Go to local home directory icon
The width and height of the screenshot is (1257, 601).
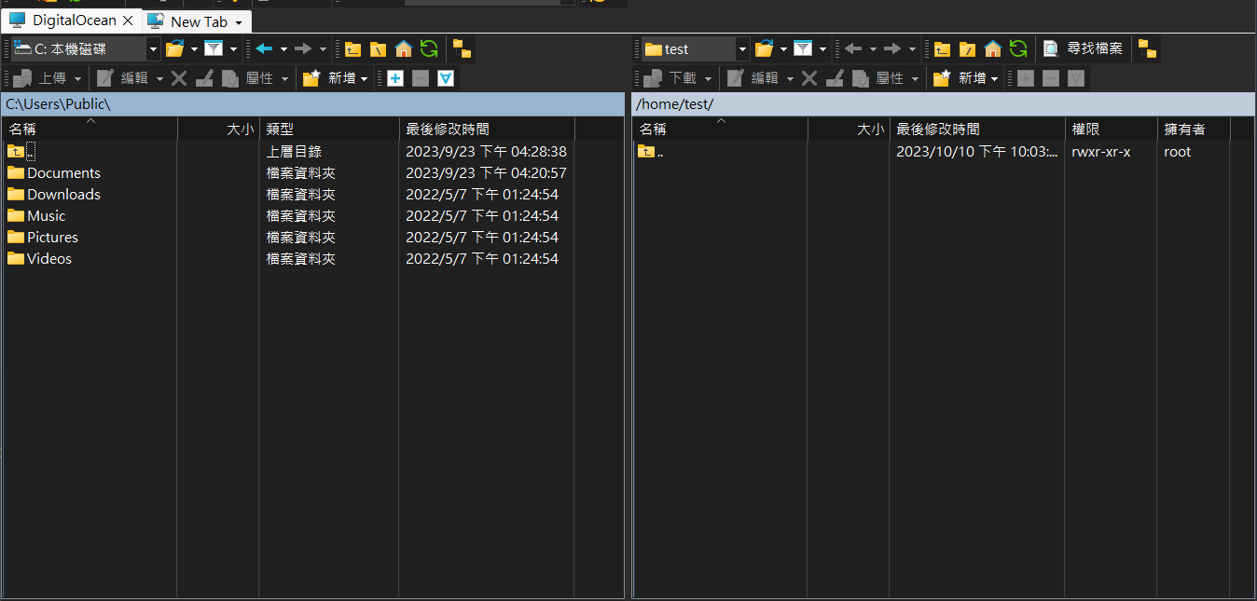[403, 49]
